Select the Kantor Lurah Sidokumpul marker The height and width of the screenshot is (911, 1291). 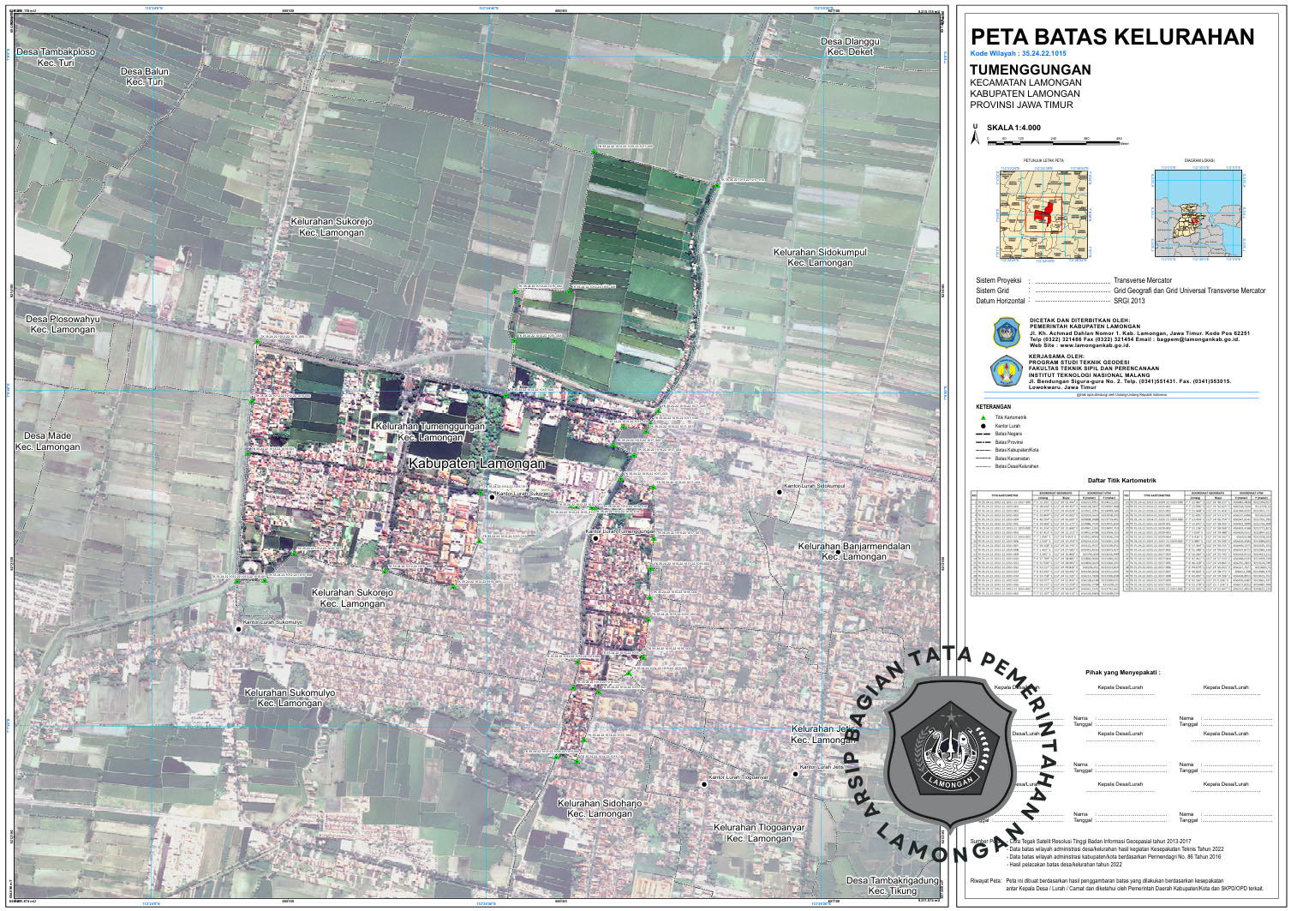coord(780,492)
